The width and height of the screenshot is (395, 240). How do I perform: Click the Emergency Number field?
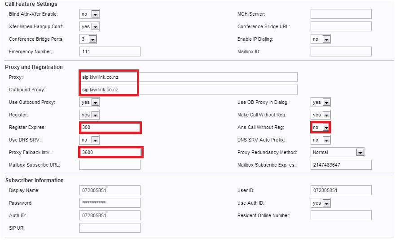[x=110, y=51]
